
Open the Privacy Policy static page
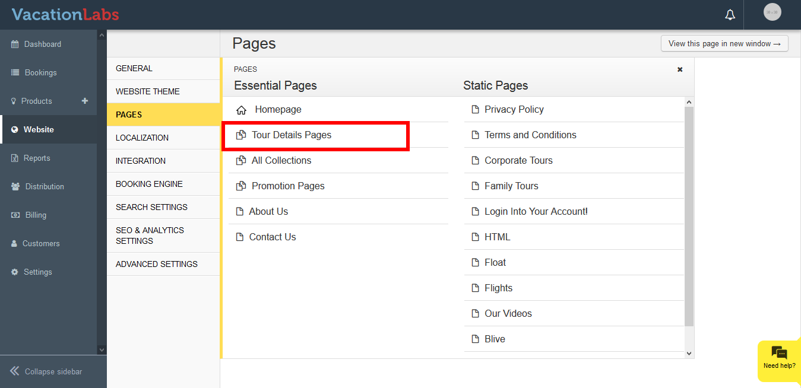514,110
